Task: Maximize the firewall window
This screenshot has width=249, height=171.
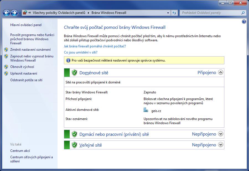Action: coord(230,3)
